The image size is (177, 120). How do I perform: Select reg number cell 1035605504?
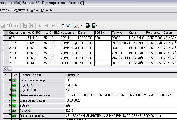coord(154,53)
